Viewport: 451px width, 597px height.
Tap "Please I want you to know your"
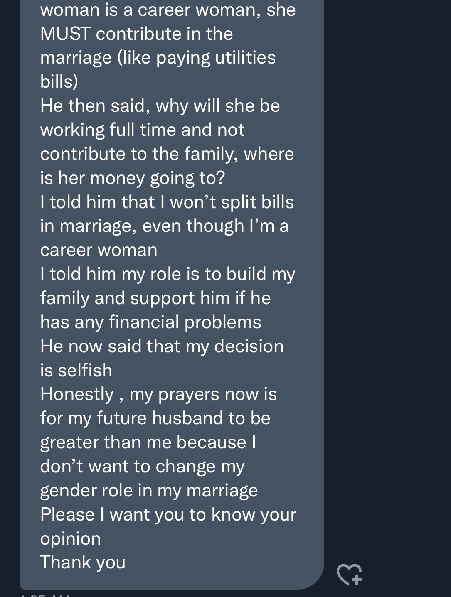tap(168, 515)
